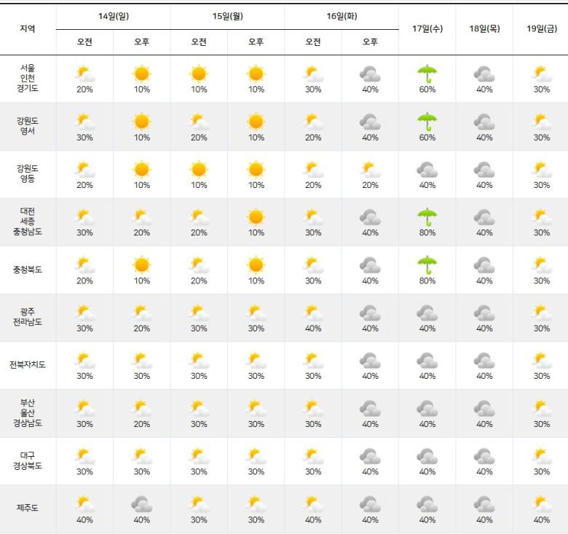
Task: Click the 19일(금) date column header
Action: (541, 28)
